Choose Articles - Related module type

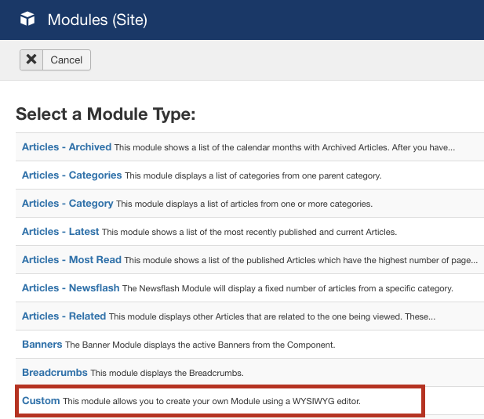tap(64, 316)
